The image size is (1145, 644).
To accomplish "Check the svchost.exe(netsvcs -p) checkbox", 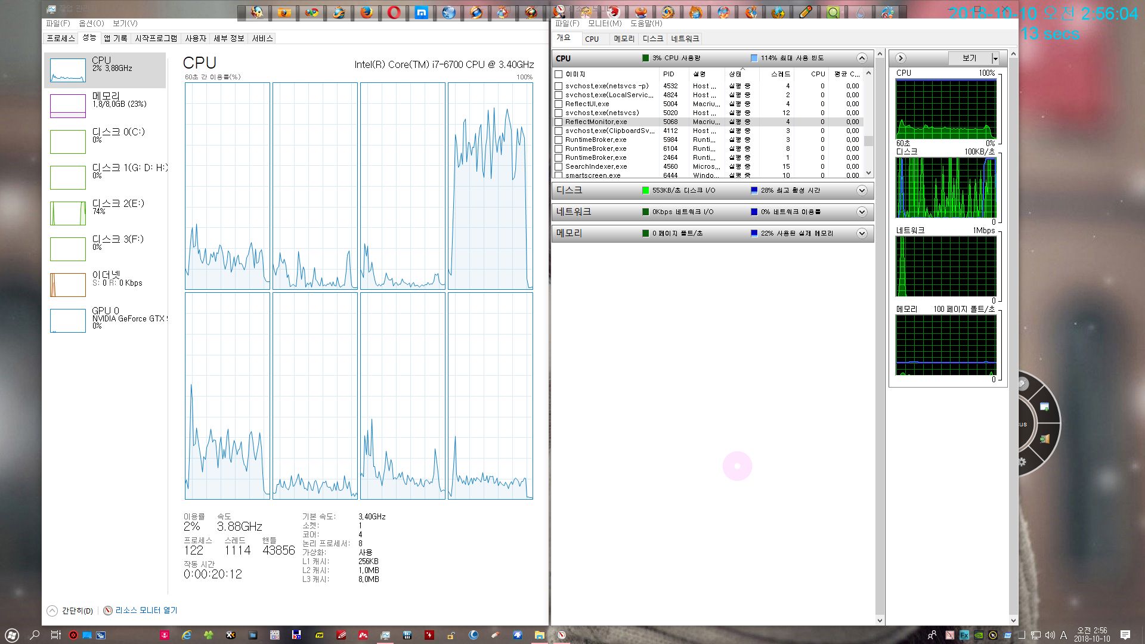I will point(559,86).
